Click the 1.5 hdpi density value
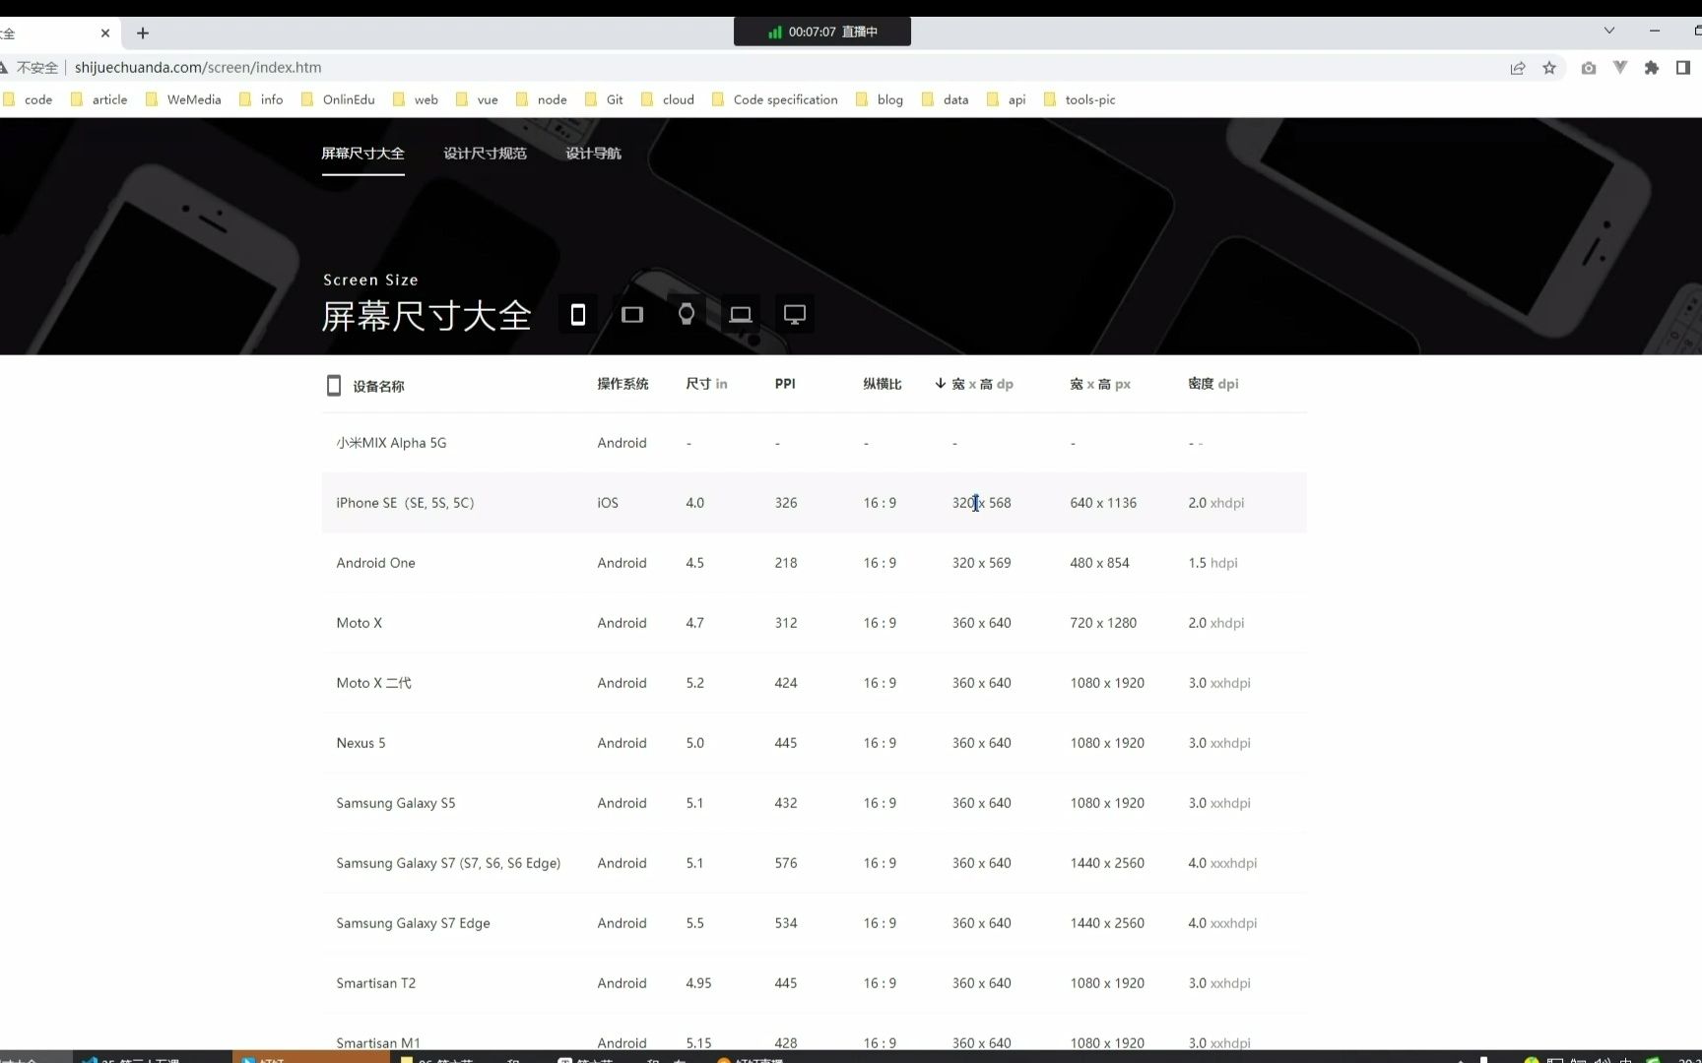 [x=1212, y=563]
